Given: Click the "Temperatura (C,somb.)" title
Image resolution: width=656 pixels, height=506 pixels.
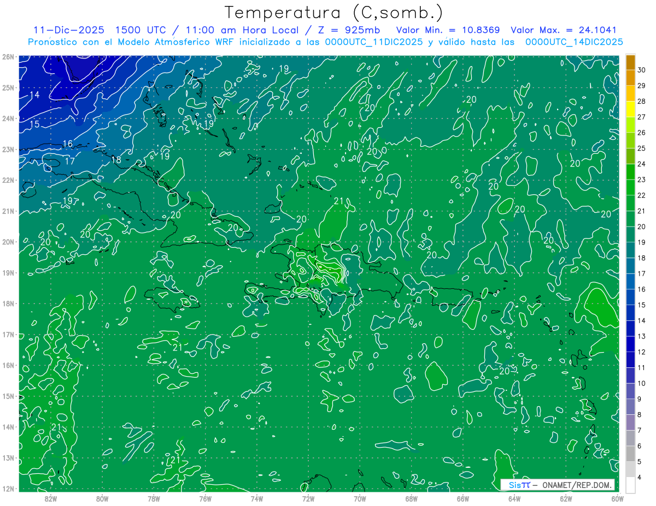Looking at the screenshot, I should pyautogui.click(x=334, y=13).
